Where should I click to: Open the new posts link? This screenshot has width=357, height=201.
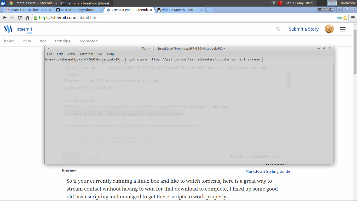[27, 41]
